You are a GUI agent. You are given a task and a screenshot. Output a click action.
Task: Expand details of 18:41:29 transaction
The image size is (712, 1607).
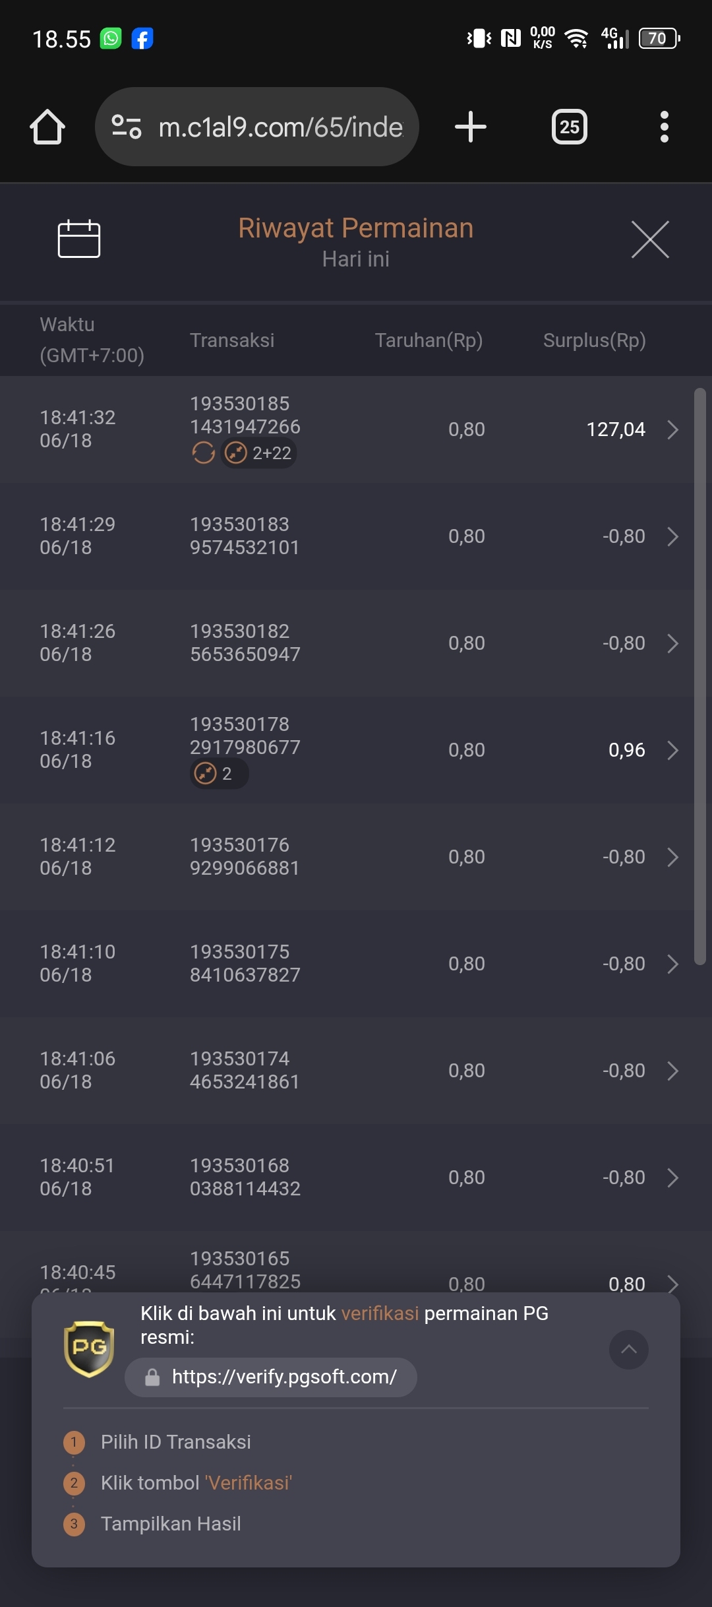pyautogui.click(x=672, y=536)
